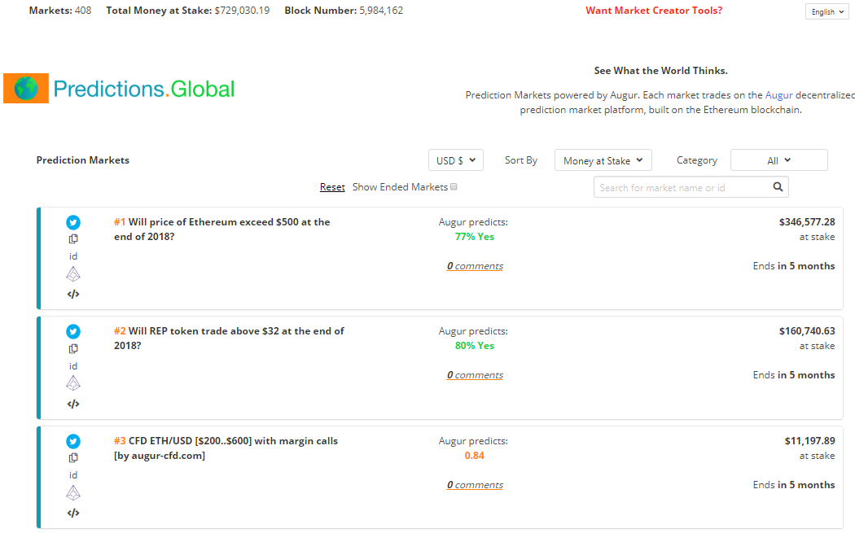Click the id label of #3 CFD market

click(73, 475)
